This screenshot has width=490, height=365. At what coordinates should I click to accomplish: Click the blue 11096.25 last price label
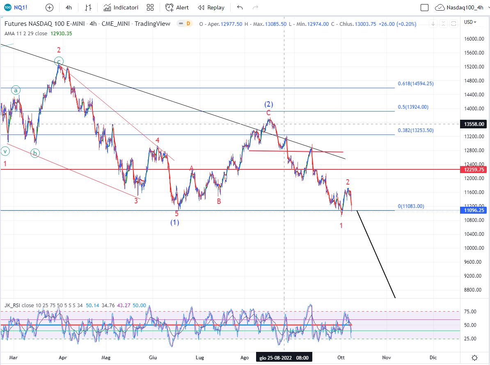[x=474, y=210]
